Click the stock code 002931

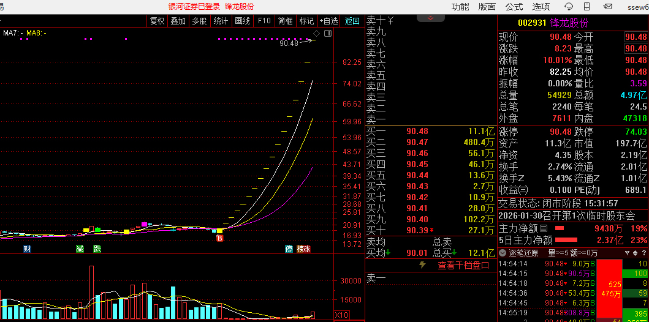pos(533,23)
